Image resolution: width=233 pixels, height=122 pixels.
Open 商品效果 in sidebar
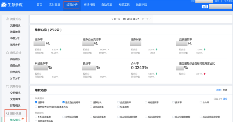tap(15, 65)
